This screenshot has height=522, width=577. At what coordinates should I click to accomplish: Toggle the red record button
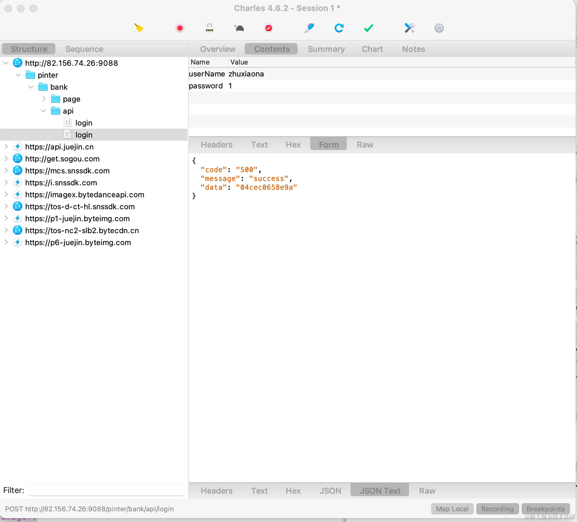(x=180, y=28)
